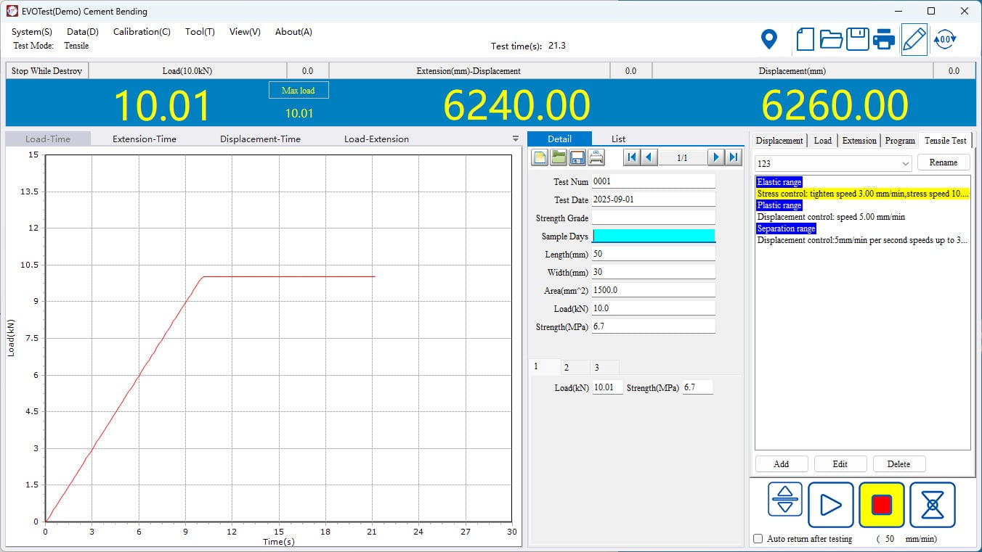The height and width of the screenshot is (552, 982).
Task: Go to the last record arrow button
Action: tap(734, 157)
